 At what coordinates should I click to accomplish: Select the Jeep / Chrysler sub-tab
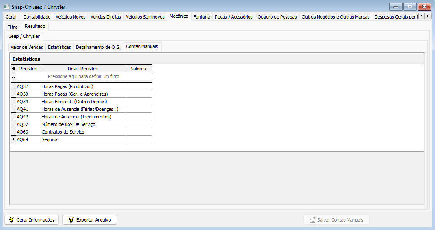(x=24, y=36)
